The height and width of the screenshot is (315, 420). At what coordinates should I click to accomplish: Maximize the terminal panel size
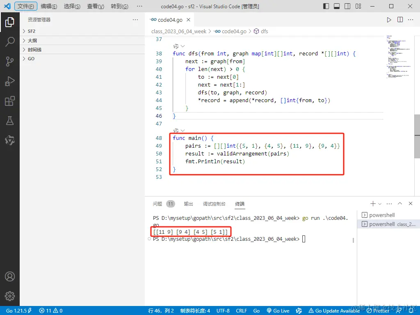tap(400, 203)
